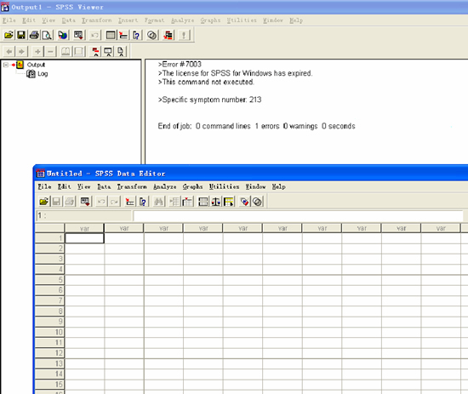Open Variables info in Viewer toolbar
The height and width of the screenshot is (394, 468).
point(136,35)
